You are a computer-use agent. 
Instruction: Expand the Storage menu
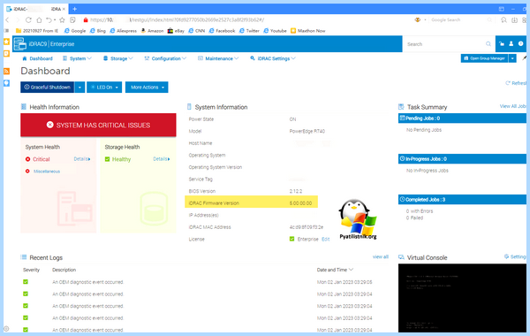click(x=118, y=58)
